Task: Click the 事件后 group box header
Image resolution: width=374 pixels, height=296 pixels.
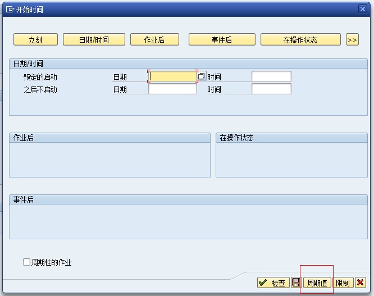Action: (188, 199)
